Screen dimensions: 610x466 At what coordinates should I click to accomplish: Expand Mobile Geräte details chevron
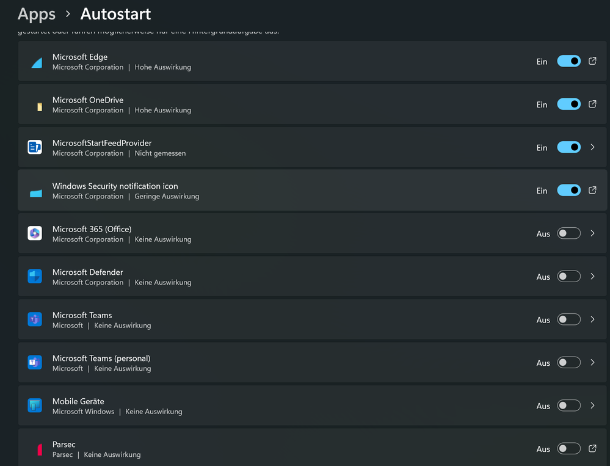point(592,406)
